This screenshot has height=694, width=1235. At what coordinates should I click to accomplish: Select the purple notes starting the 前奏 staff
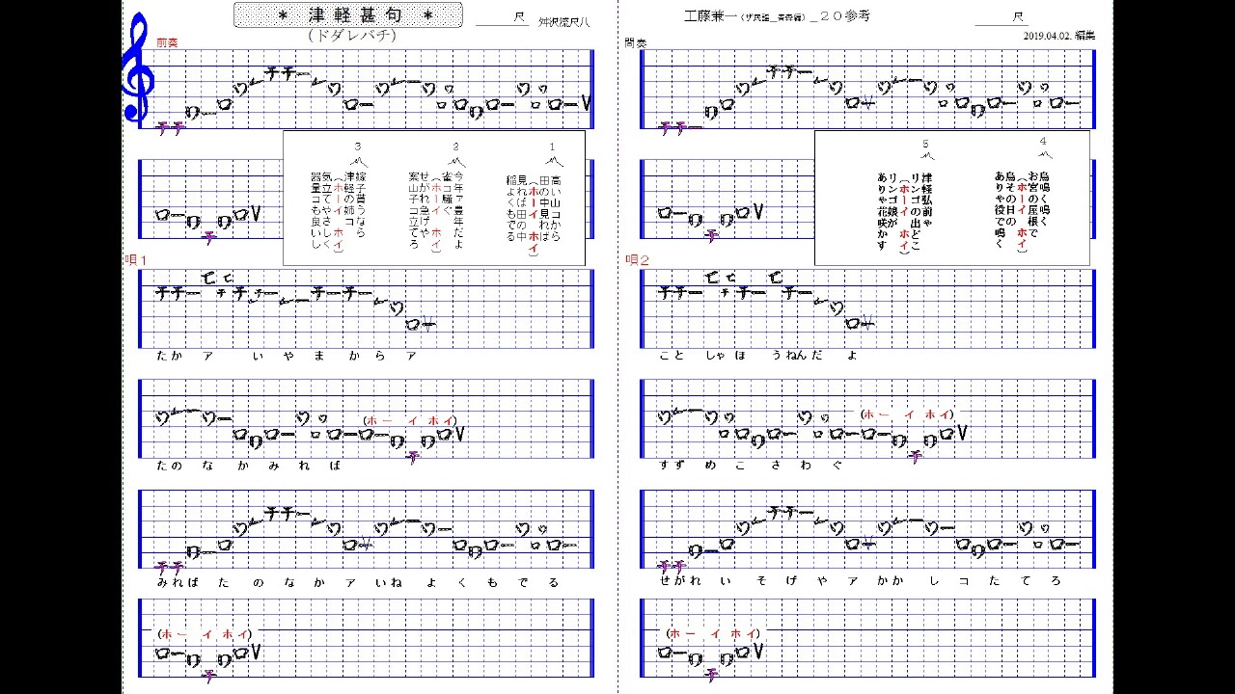tap(170, 125)
